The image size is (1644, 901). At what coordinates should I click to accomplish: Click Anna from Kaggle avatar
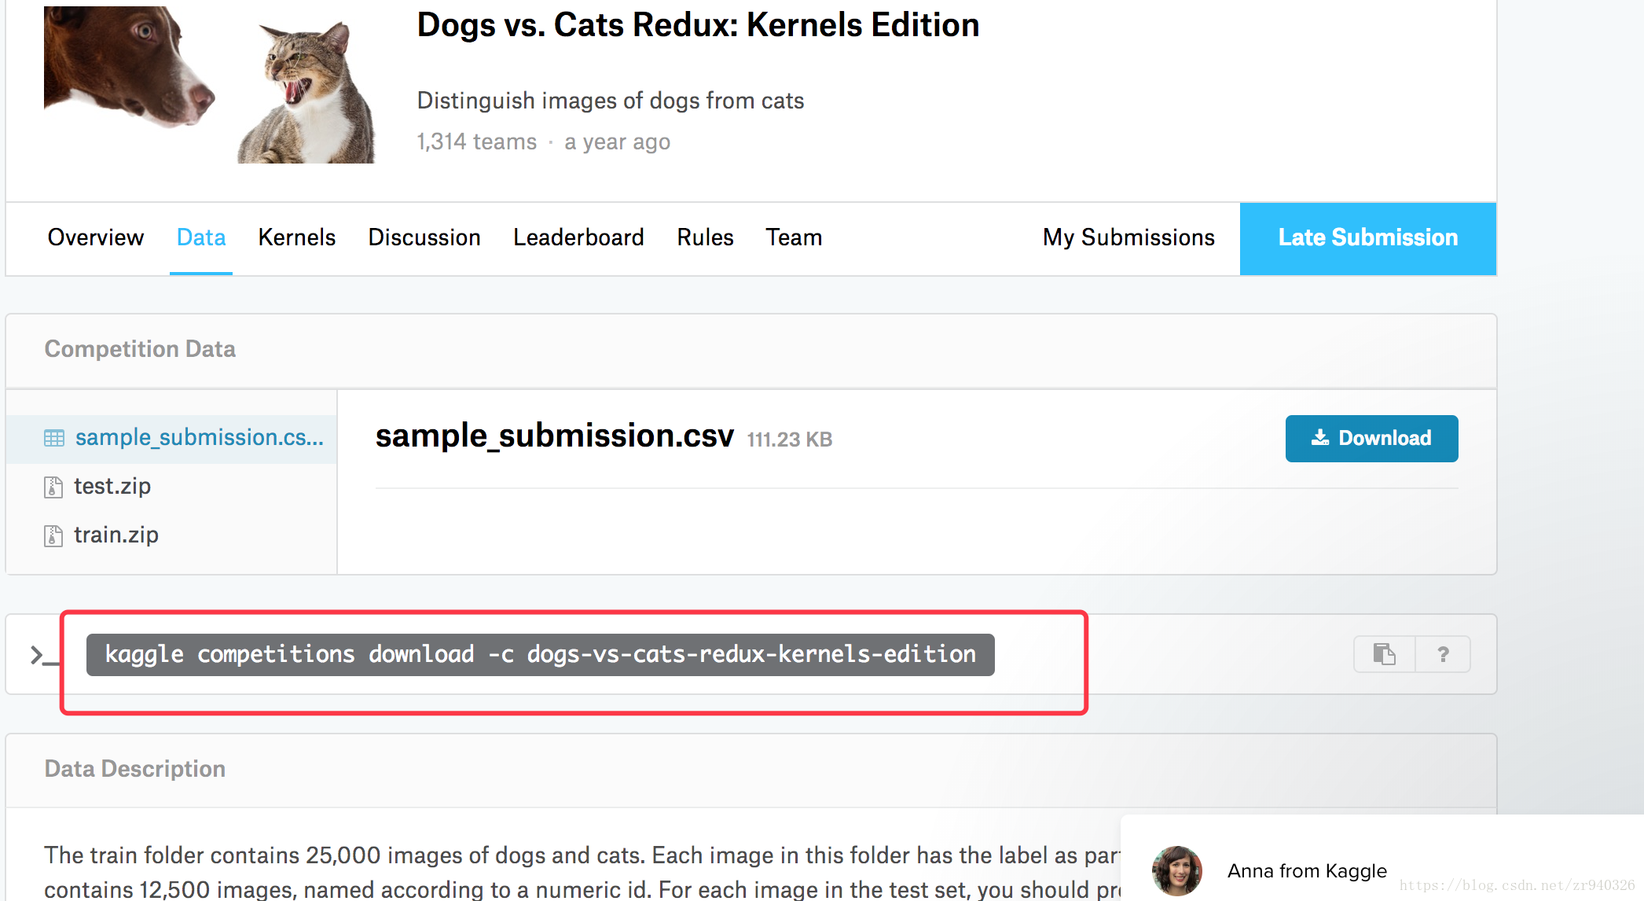[x=1176, y=870]
